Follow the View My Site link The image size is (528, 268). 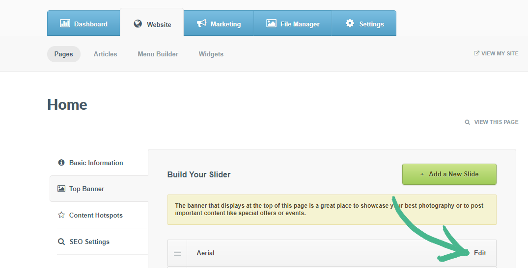click(x=496, y=53)
